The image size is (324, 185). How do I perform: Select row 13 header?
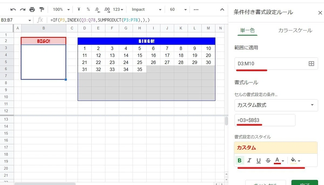[6, 119]
